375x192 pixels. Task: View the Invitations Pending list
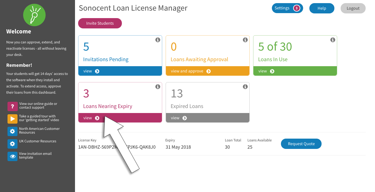(x=120, y=71)
